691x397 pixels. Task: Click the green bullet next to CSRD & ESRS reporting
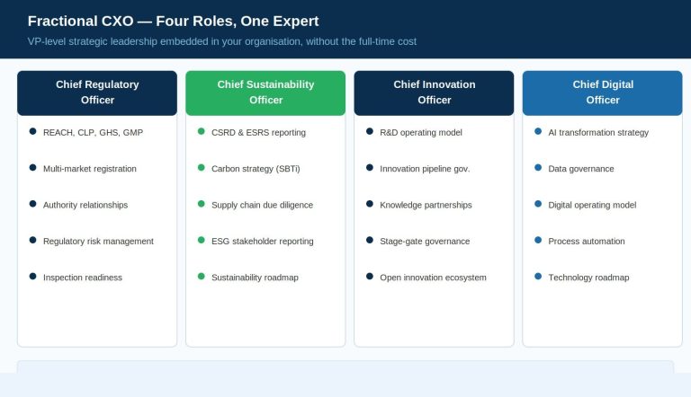(202, 131)
